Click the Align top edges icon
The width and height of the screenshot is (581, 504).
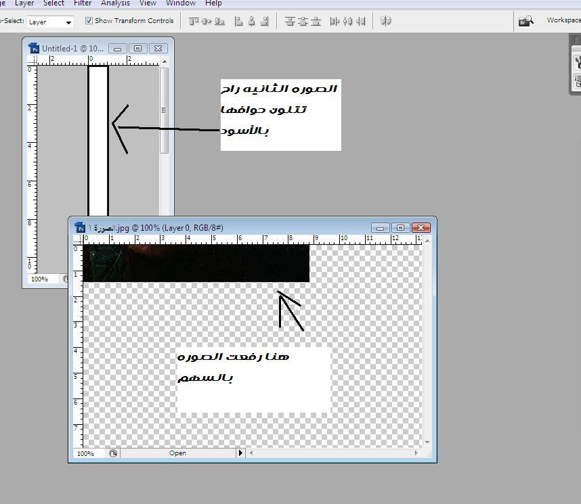194,21
